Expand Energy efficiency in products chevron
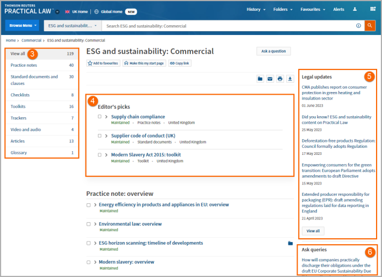 pyautogui.click(x=95, y=205)
